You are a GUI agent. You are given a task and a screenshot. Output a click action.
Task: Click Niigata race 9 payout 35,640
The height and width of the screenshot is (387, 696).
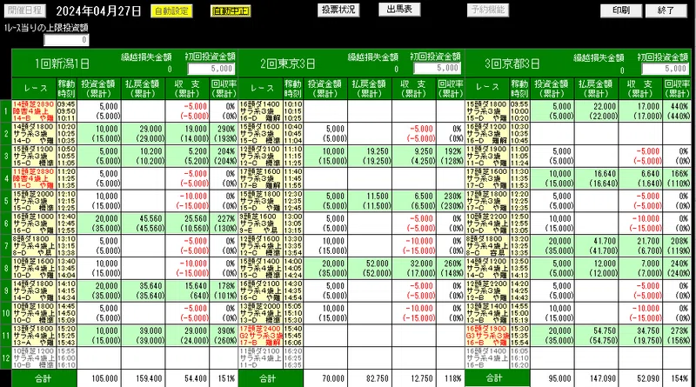tap(143, 290)
